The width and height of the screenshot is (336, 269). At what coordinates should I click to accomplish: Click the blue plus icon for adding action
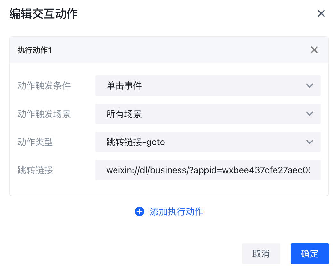(140, 211)
